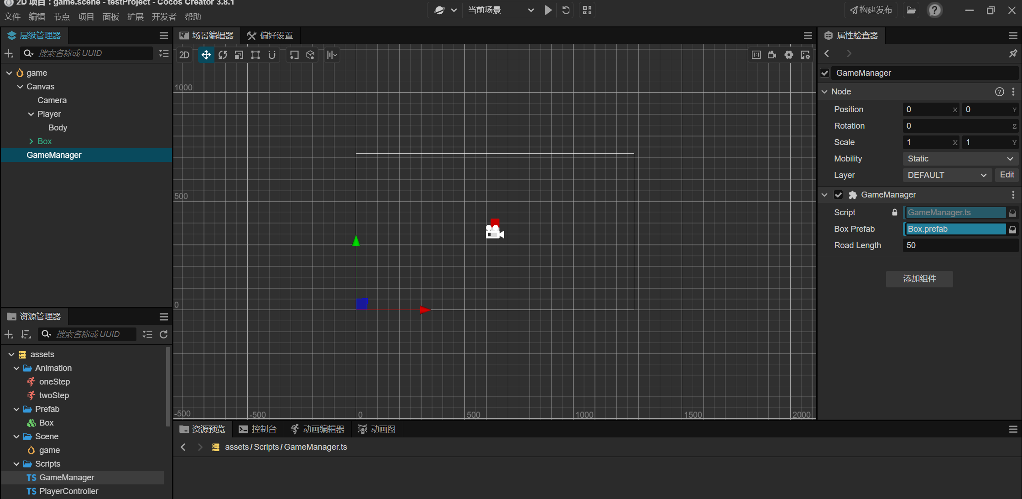The image size is (1022, 499).
Task: Click the refresh preview icon
Action: click(x=566, y=10)
